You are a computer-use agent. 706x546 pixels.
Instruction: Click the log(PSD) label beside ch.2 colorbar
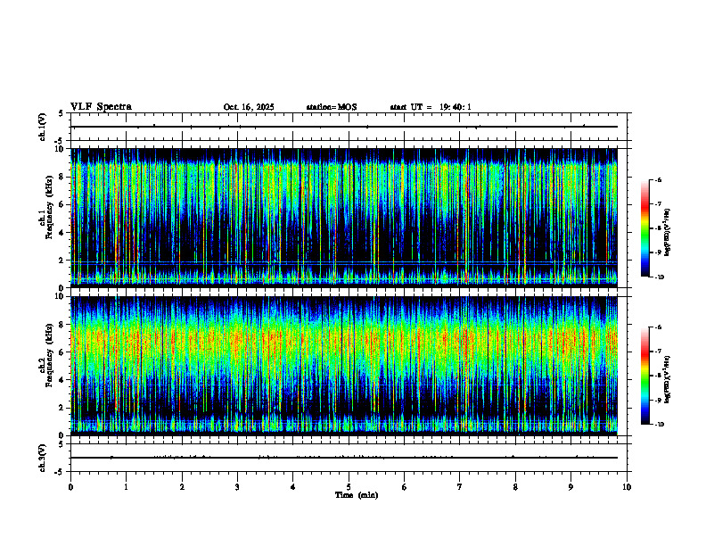click(668, 379)
